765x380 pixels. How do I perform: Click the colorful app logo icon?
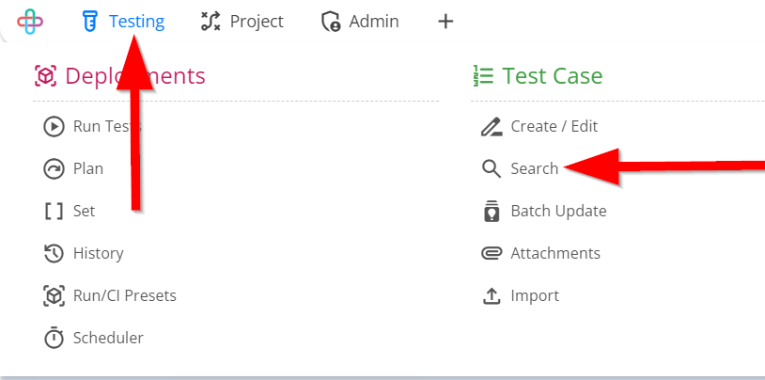pos(30,22)
